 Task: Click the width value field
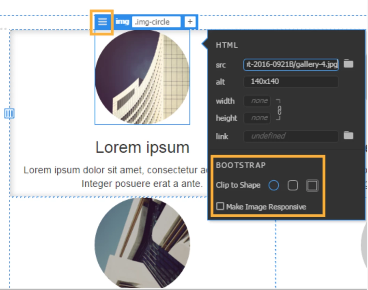(257, 101)
